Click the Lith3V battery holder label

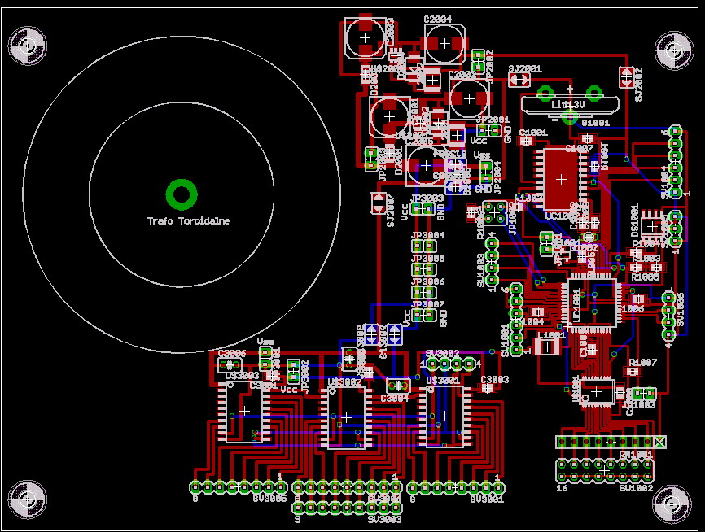[x=568, y=105]
